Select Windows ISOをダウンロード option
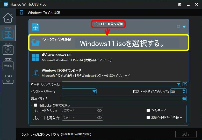The image size is (202, 140). point(109,73)
